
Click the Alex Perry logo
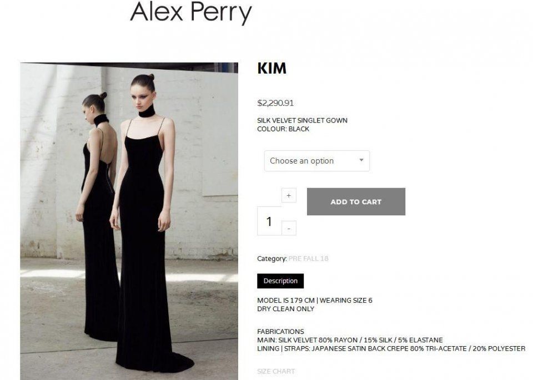pyautogui.click(x=190, y=13)
